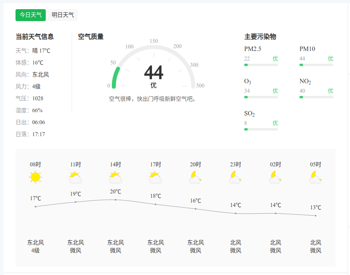Click the PM10 level progress bar
Screen dimensions: 350x275
click(x=316, y=64)
